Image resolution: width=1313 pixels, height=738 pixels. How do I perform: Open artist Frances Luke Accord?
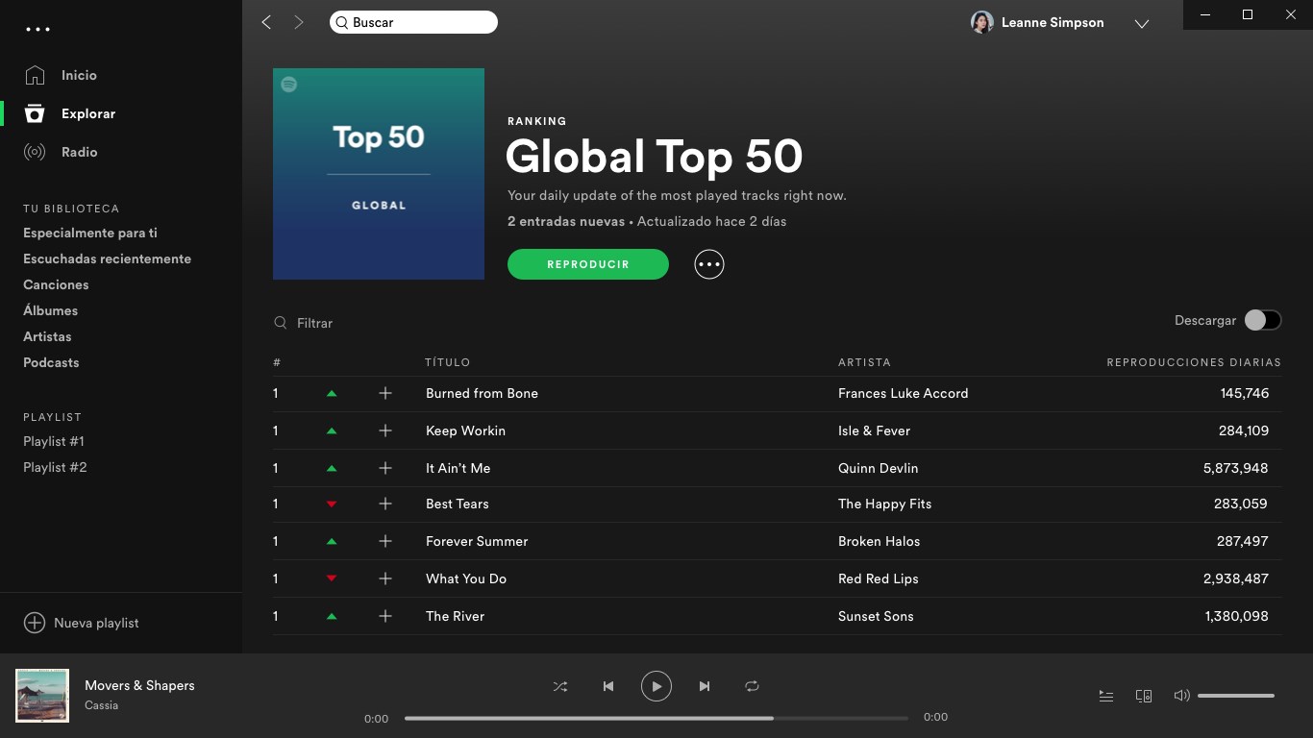click(x=903, y=393)
